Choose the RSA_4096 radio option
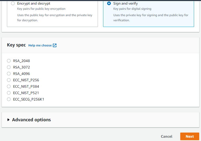The height and width of the screenshot is (141, 201). [9, 74]
